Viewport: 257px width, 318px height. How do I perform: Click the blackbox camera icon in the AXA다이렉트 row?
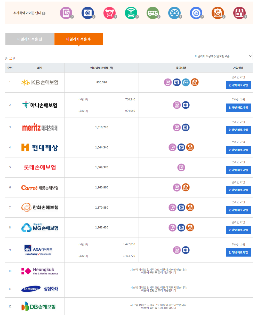coord(186,250)
